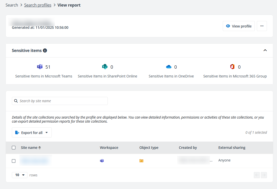The width and height of the screenshot is (277, 189).
Task: Click the OneDrive cloud icon
Action: pos(169,67)
